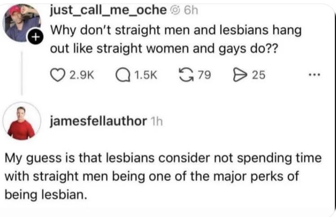Repost using the circular arrows icon
Screen dimensions: 336x217
point(186,75)
